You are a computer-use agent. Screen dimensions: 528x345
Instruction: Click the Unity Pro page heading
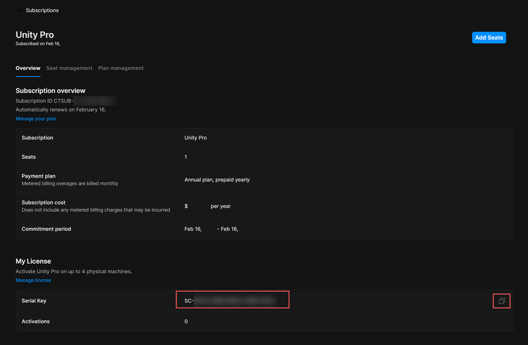click(x=35, y=35)
